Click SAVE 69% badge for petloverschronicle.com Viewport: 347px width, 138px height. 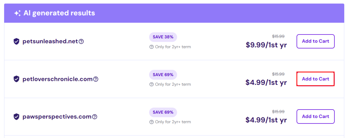click(163, 74)
